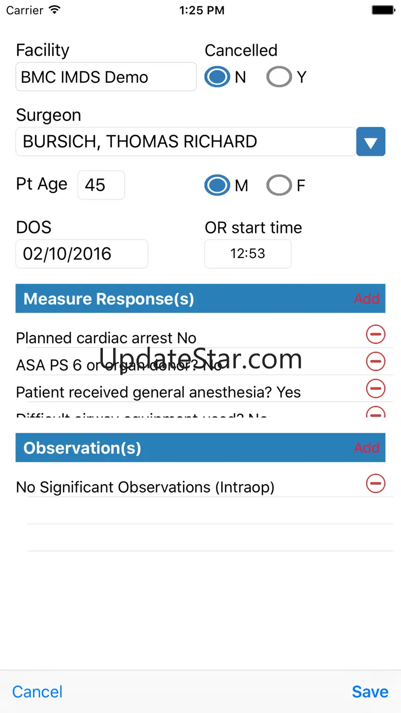Screen dimensions: 401x713
Task: Add a new Measure Response
Action: (367, 299)
